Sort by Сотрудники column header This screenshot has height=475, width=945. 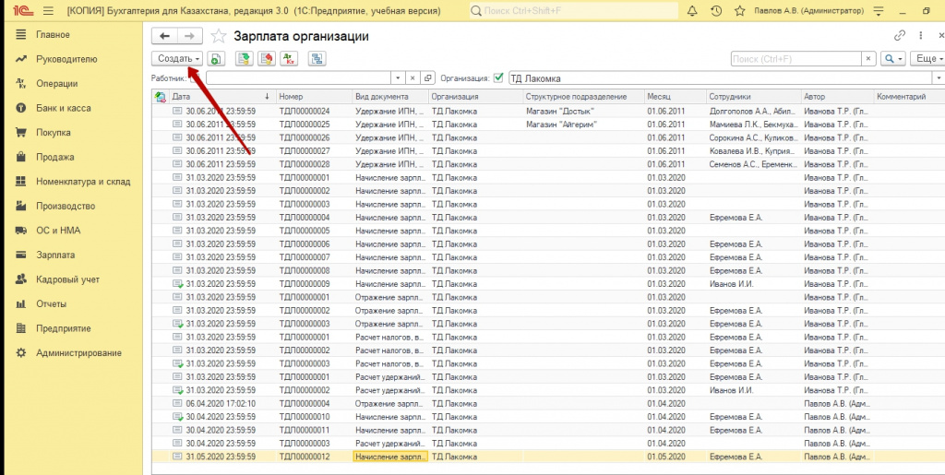tap(753, 96)
